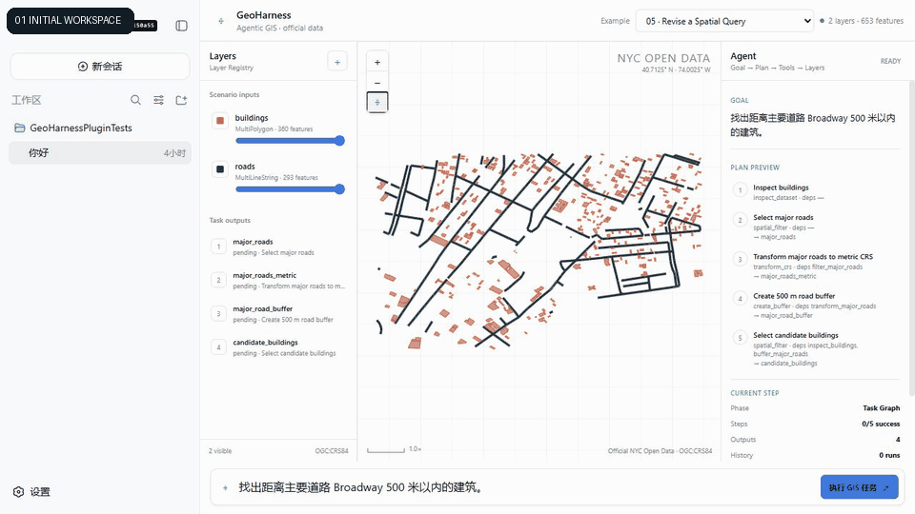Viewport: 915px width, 514px height.
Task: Toggle roads layer color swatch
Action: tap(220, 169)
